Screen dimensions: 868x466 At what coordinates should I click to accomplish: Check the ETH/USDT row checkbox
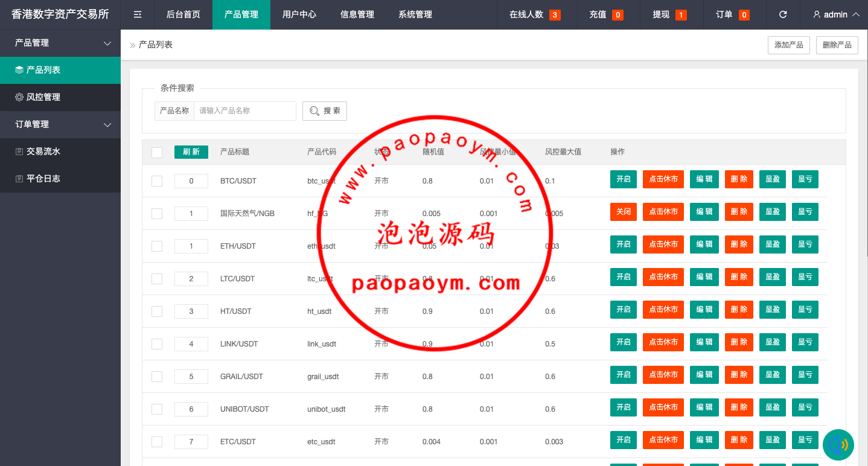(x=157, y=246)
